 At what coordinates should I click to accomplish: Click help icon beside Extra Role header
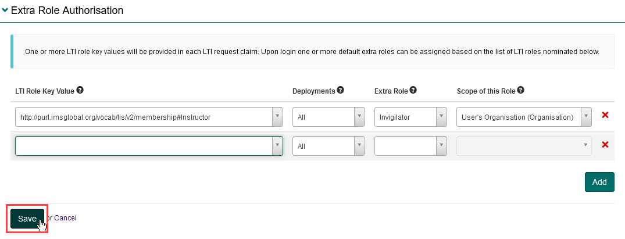(413, 90)
